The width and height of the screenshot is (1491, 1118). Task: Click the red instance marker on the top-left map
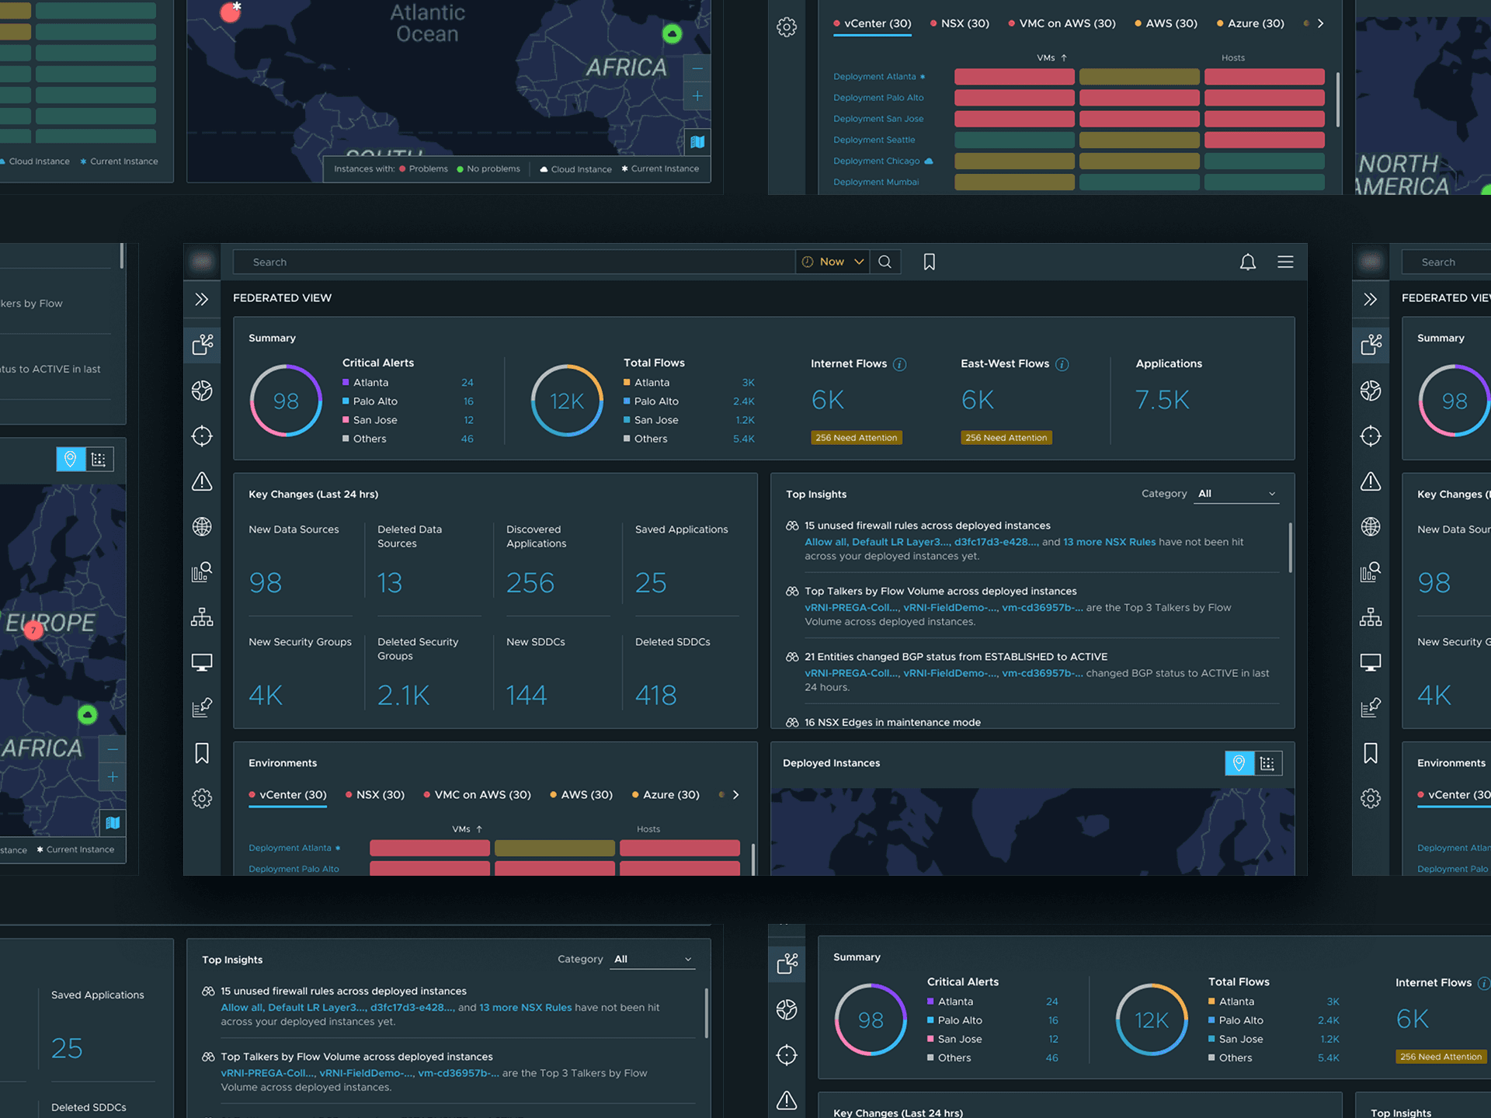231,12
